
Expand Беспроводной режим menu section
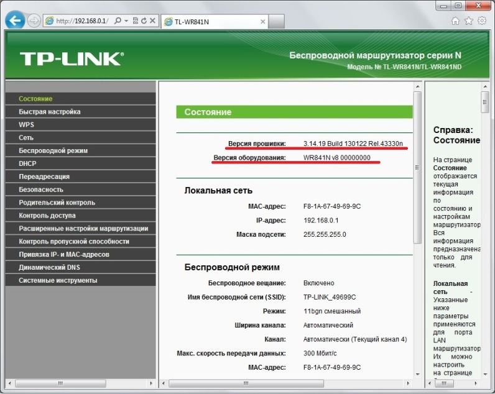point(80,150)
